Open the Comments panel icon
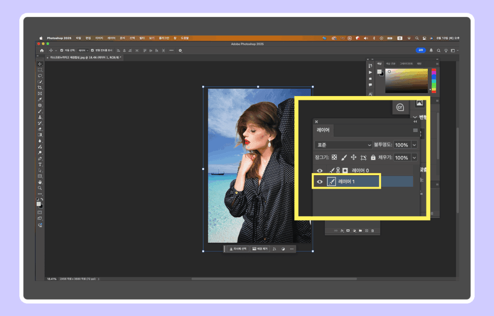 [x=370, y=85]
